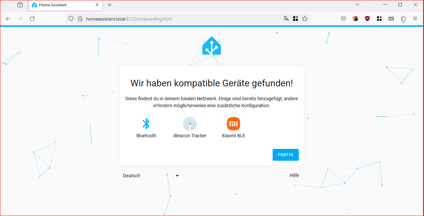Open a new browser tab
Viewport: 424px width, 216px height.
(110, 5)
